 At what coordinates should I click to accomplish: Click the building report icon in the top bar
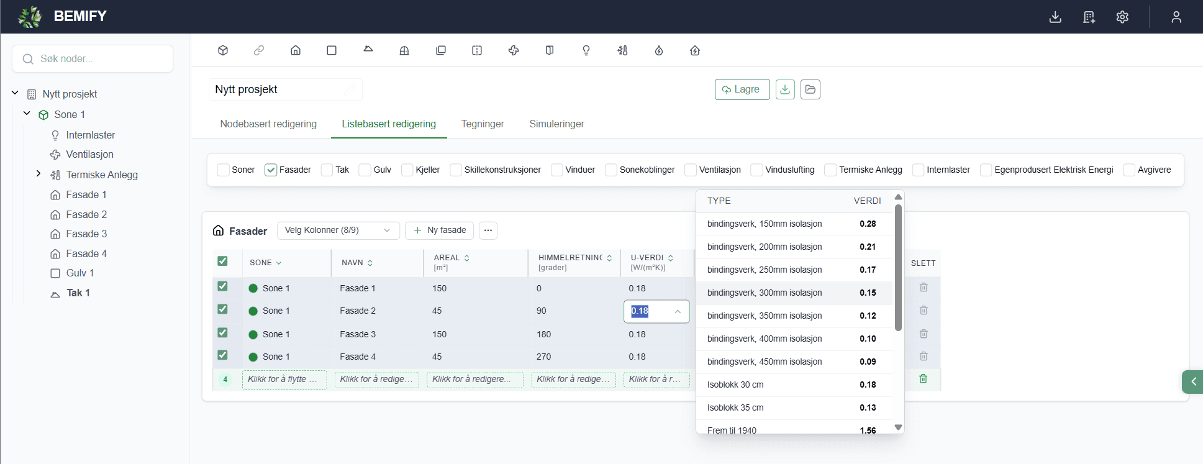(x=1089, y=17)
